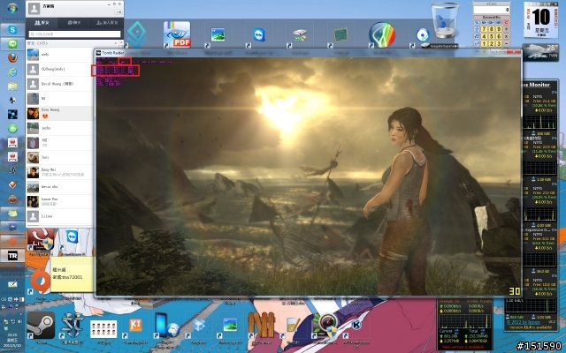Switch to LINE chats tab
Screen dimensions: 566x353
click(74, 23)
